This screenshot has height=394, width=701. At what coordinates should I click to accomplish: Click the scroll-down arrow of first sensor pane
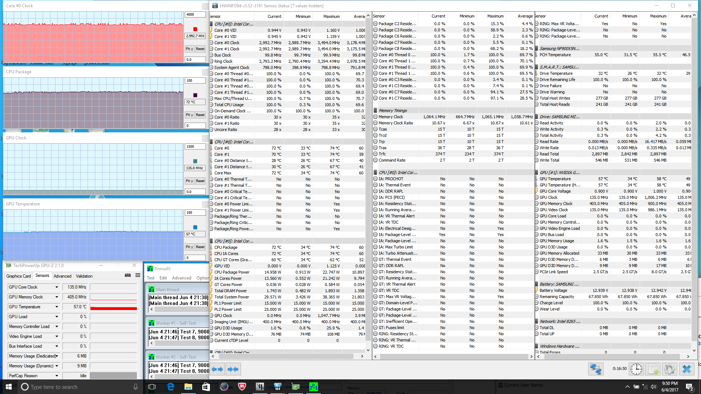pyautogui.click(x=368, y=350)
